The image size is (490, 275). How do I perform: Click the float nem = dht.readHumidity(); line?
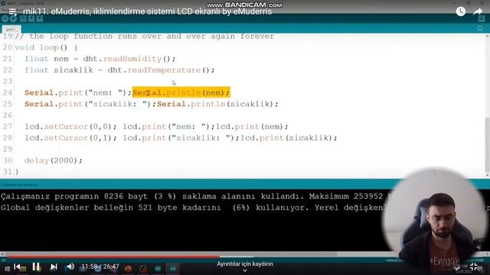coord(100,59)
